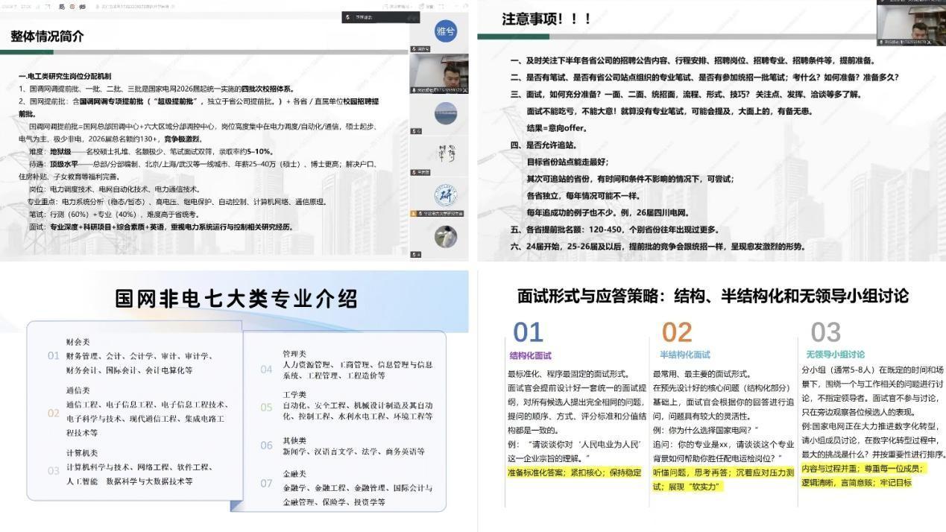Click the 半结构化面试 highlighted heading
The width and height of the screenshot is (946, 532).
coord(684,355)
